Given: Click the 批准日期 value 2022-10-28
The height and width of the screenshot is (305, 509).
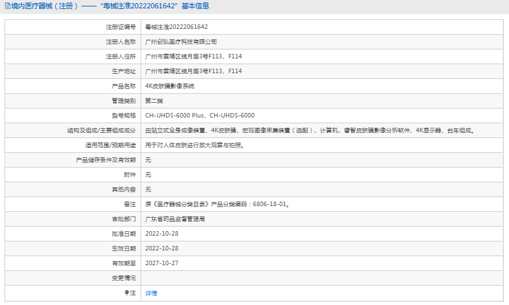Looking at the screenshot, I should (162, 234).
